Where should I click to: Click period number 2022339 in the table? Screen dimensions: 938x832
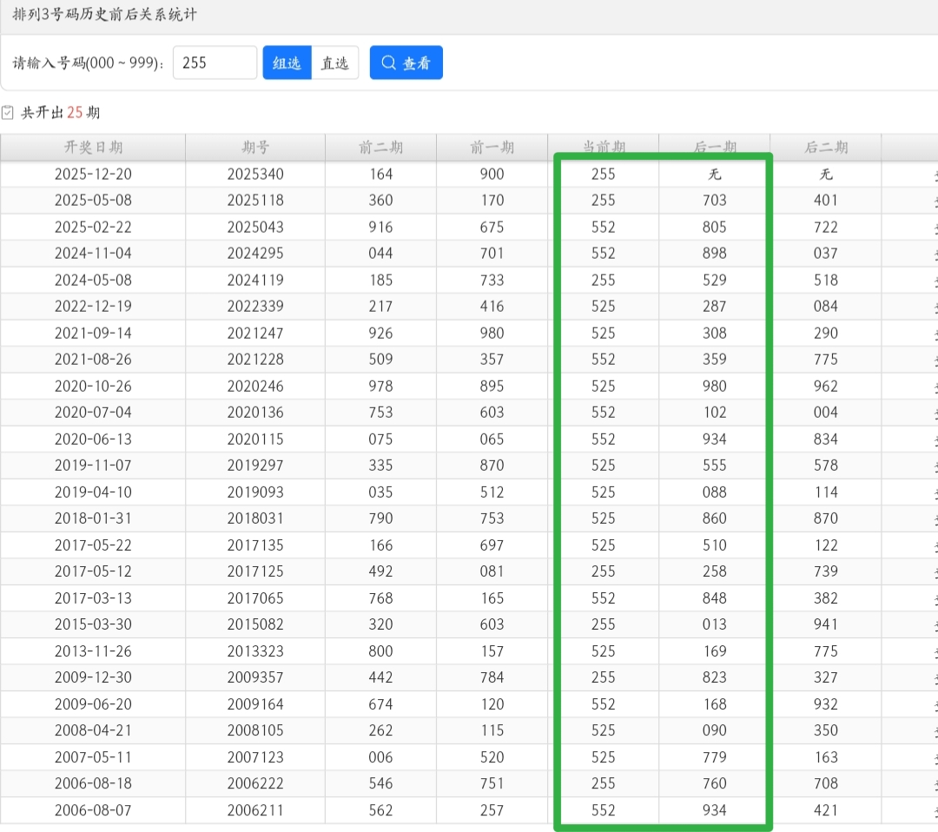click(x=255, y=307)
